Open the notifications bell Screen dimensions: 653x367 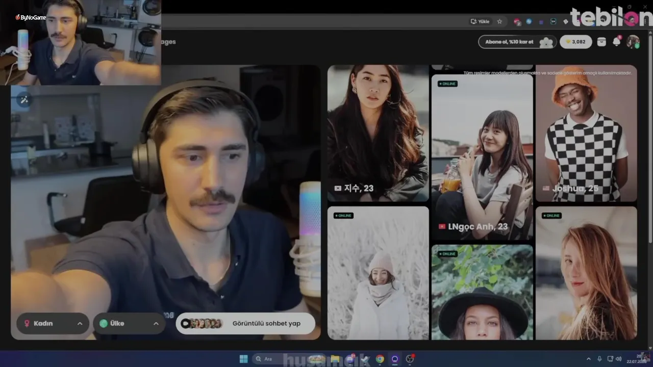[x=617, y=42]
